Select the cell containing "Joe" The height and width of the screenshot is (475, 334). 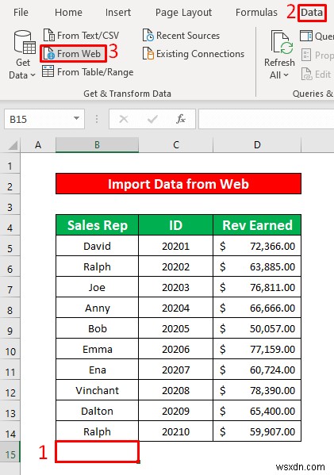coord(98,287)
